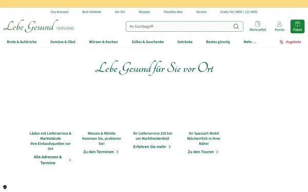Click the Lebe Gesund für Sie vor Ort headline

pos(154,68)
